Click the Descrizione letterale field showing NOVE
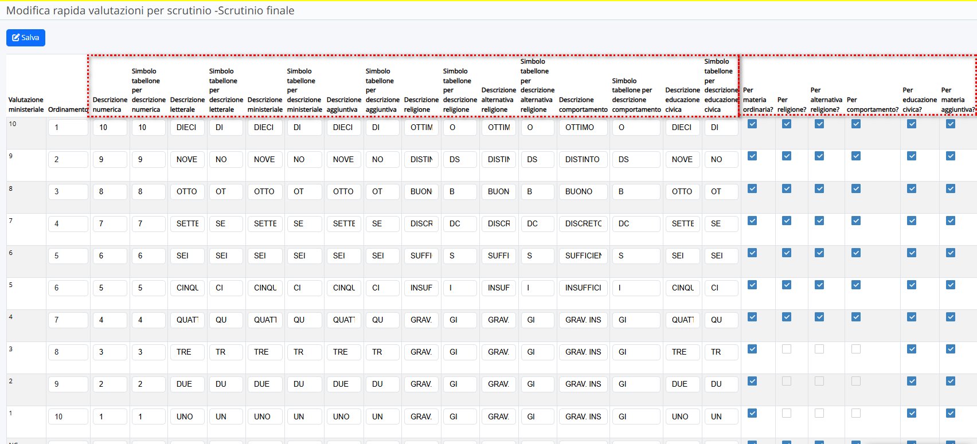The height and width of the screenshot is (444, 977). point(187,159)
